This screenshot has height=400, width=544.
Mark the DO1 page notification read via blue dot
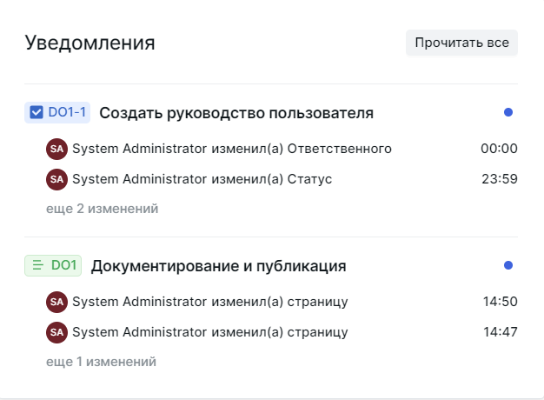tap(508, 265)
